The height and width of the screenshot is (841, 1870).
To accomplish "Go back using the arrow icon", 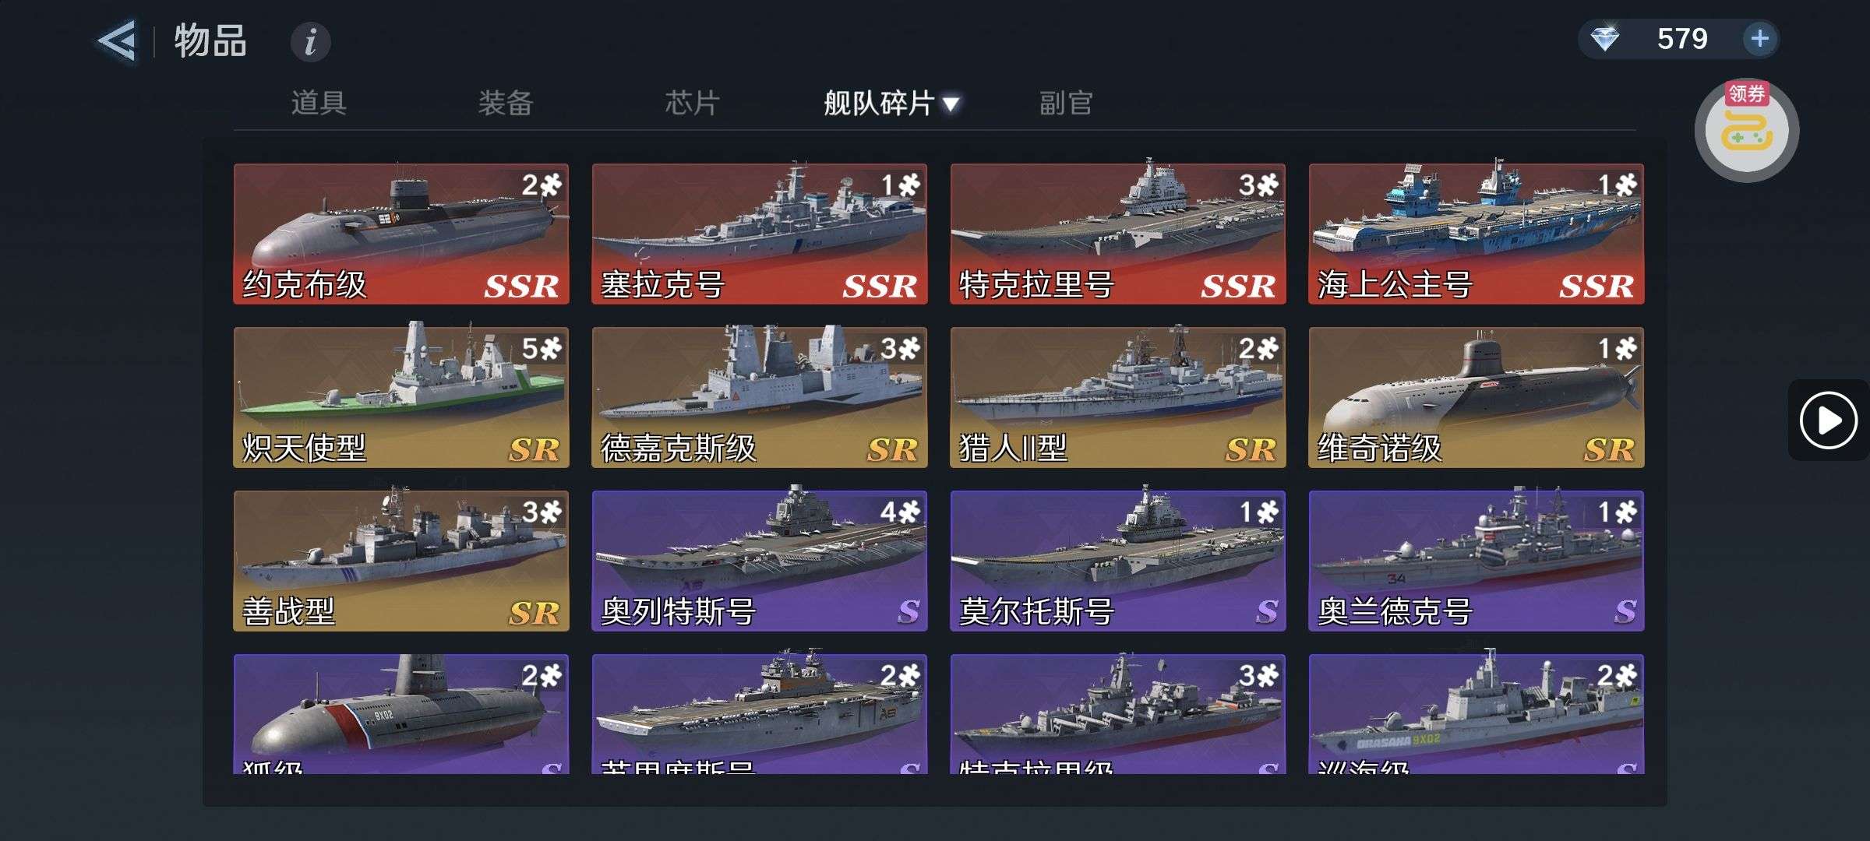I will [x=117, y=40].
